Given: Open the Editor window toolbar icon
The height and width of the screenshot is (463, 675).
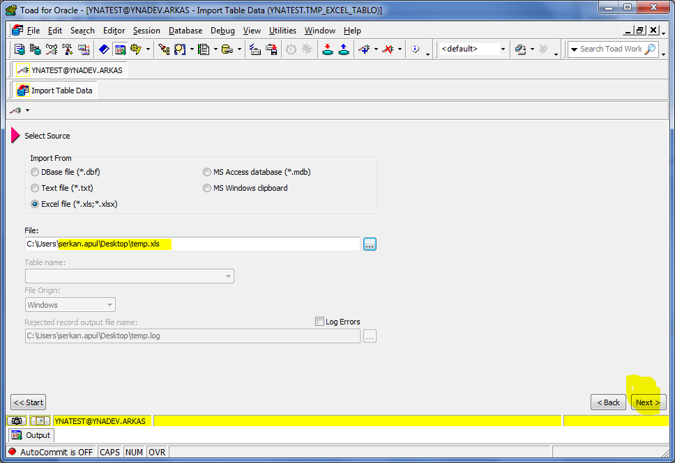Looking at the screenshot, I should pyautogui.click(x=20, y=49).
